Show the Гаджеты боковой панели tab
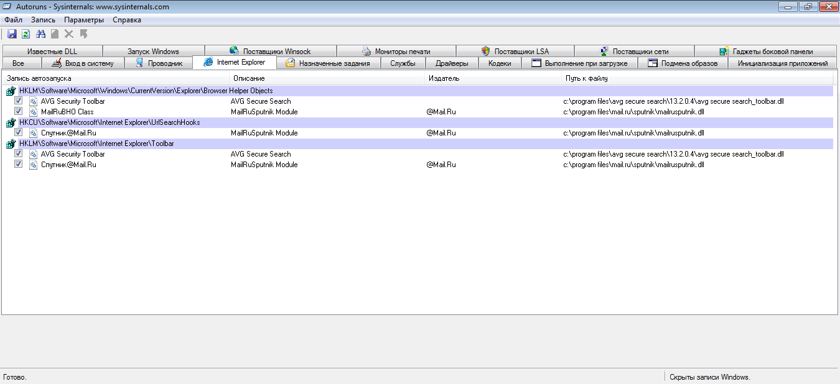Screen dimensions: 840x384 click(x=766, y=52)
